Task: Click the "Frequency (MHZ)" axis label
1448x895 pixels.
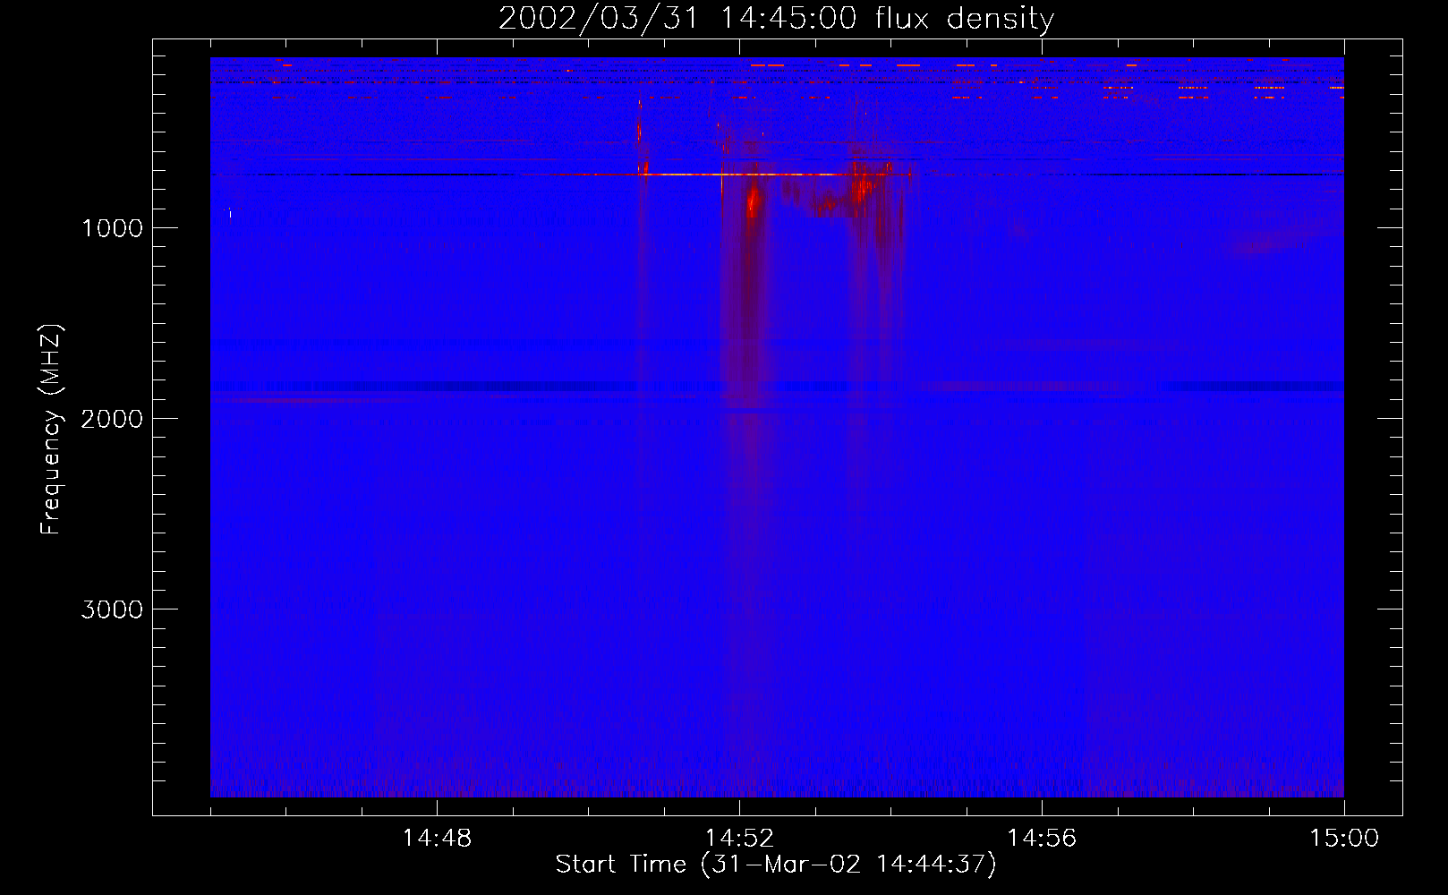Action: pos(52,430)
